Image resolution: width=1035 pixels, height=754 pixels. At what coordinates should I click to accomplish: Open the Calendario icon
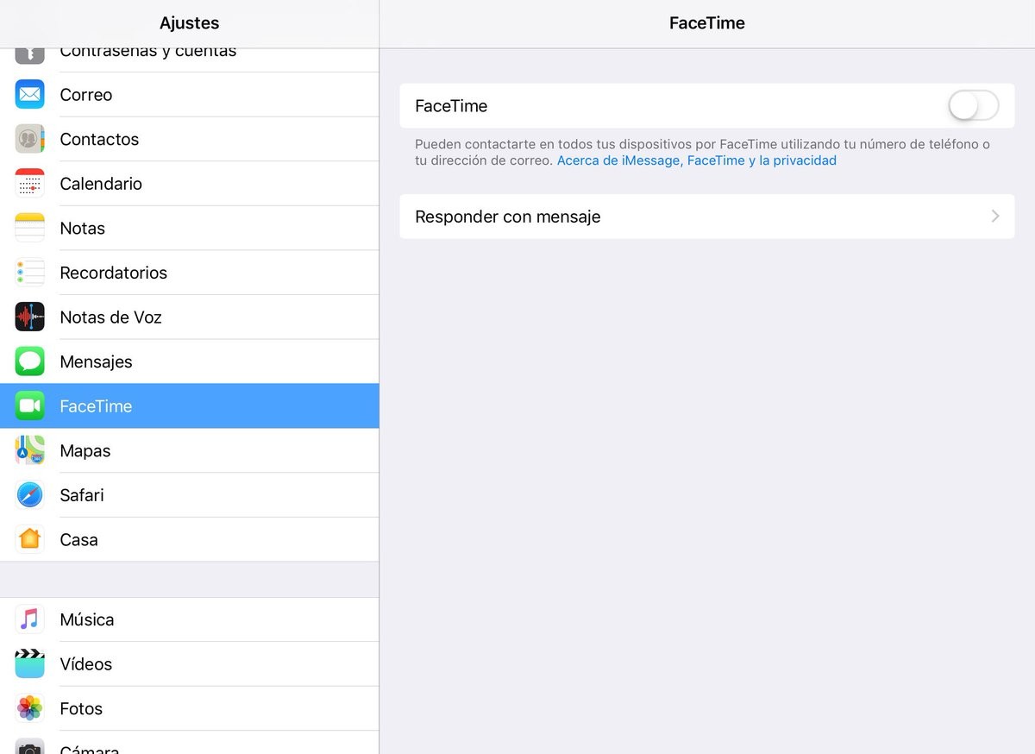tap(29, 184)
